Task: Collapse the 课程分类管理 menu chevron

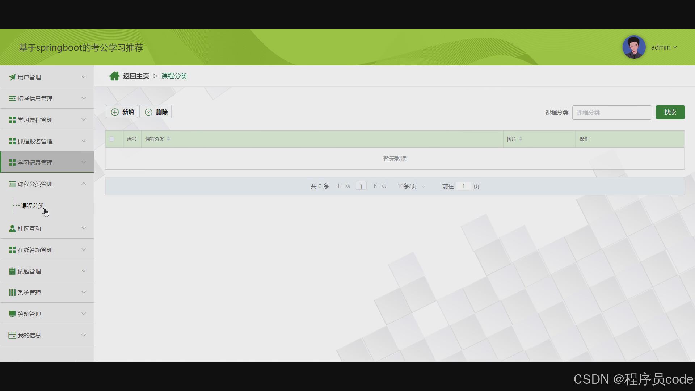Action: point(84,184)
